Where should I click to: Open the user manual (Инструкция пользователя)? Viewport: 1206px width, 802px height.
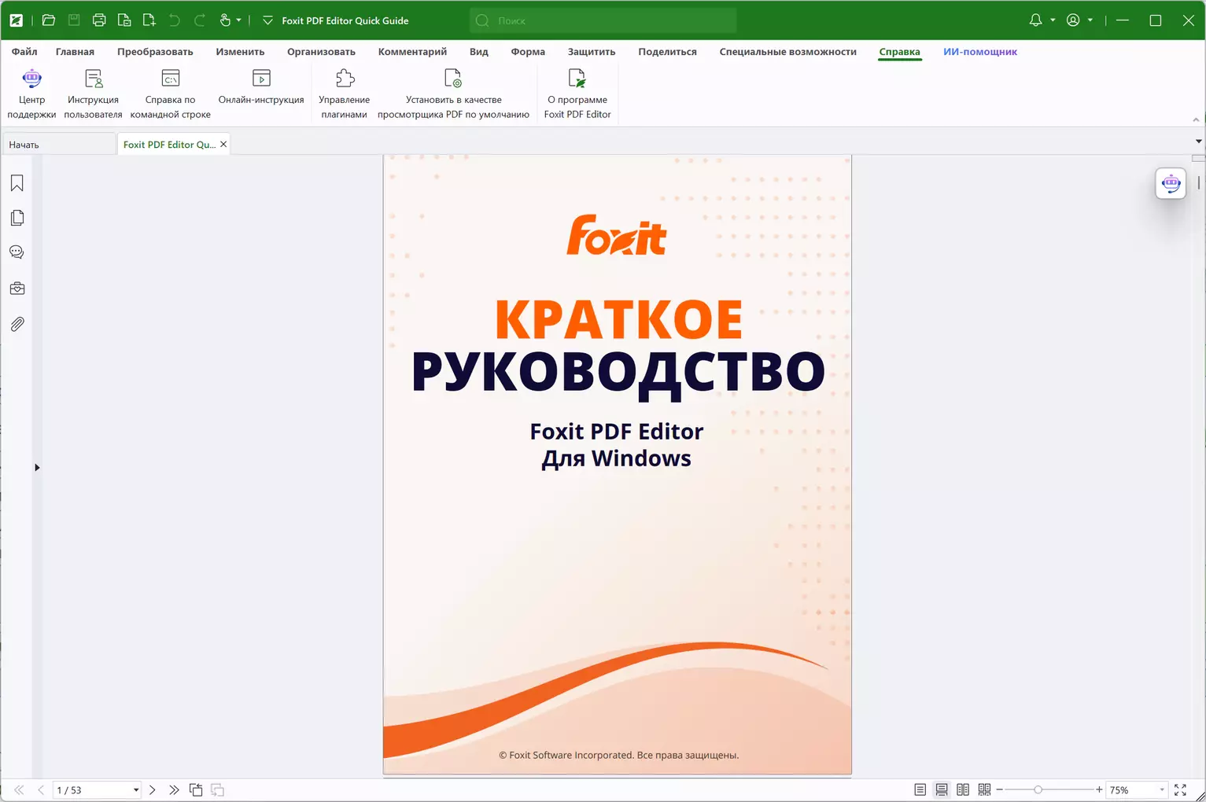93,94
